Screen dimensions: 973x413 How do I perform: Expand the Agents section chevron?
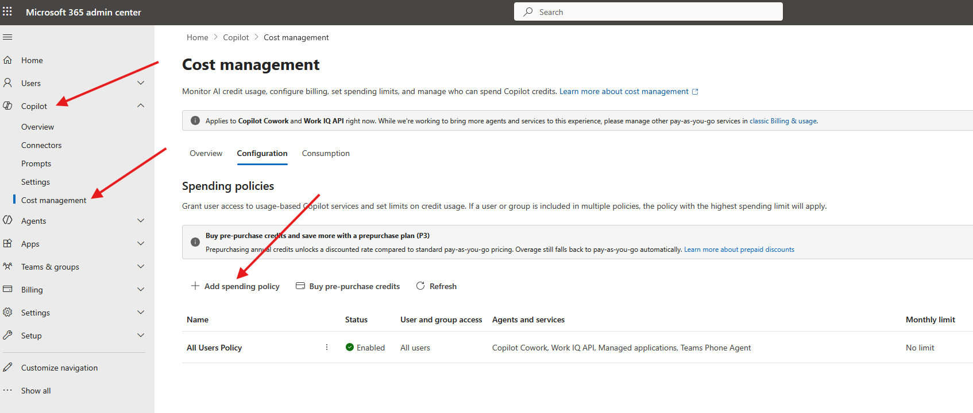141,220
